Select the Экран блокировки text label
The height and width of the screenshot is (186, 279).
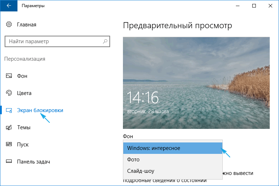click(x=40, y=110)
